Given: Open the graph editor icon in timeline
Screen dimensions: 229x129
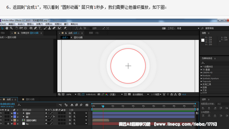Looking at the screenshot, I should click(87, 105).
